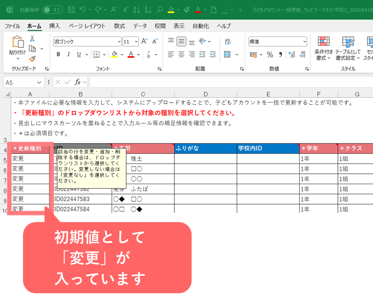This screenshot has height=298, width=373.
Task: Open Conditional Formatting (条件付き書式)
Action: pyautogui.click(x=323, y=47)
